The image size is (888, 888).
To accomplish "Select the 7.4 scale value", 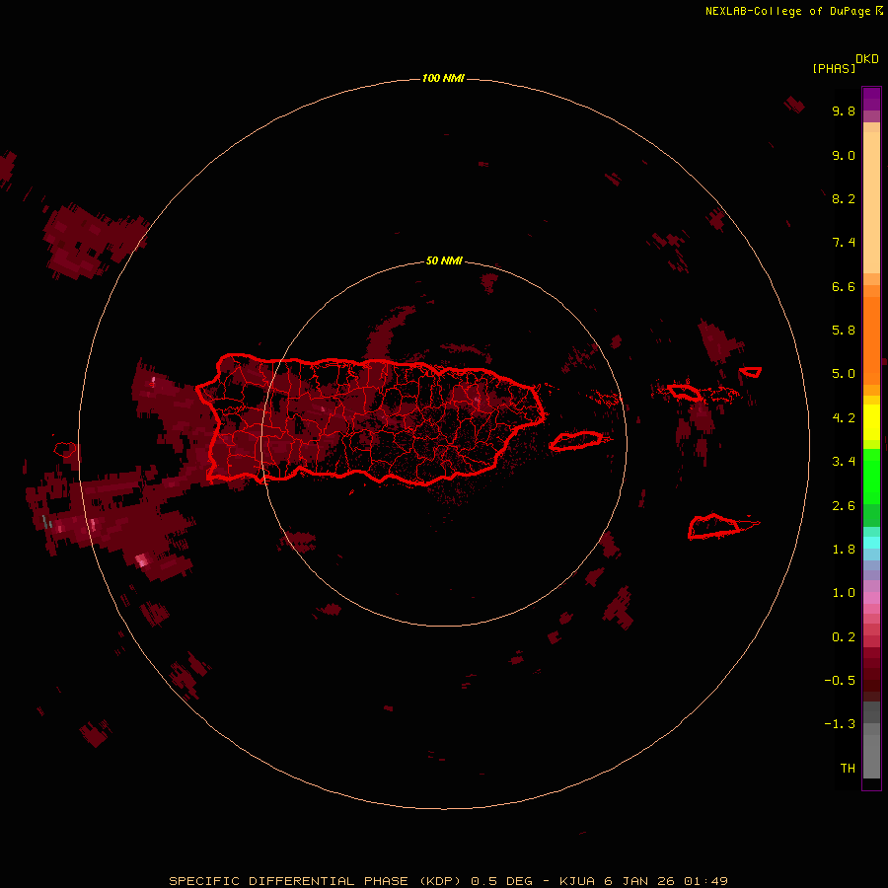I will pyautogui.click(x=844, y=243).
